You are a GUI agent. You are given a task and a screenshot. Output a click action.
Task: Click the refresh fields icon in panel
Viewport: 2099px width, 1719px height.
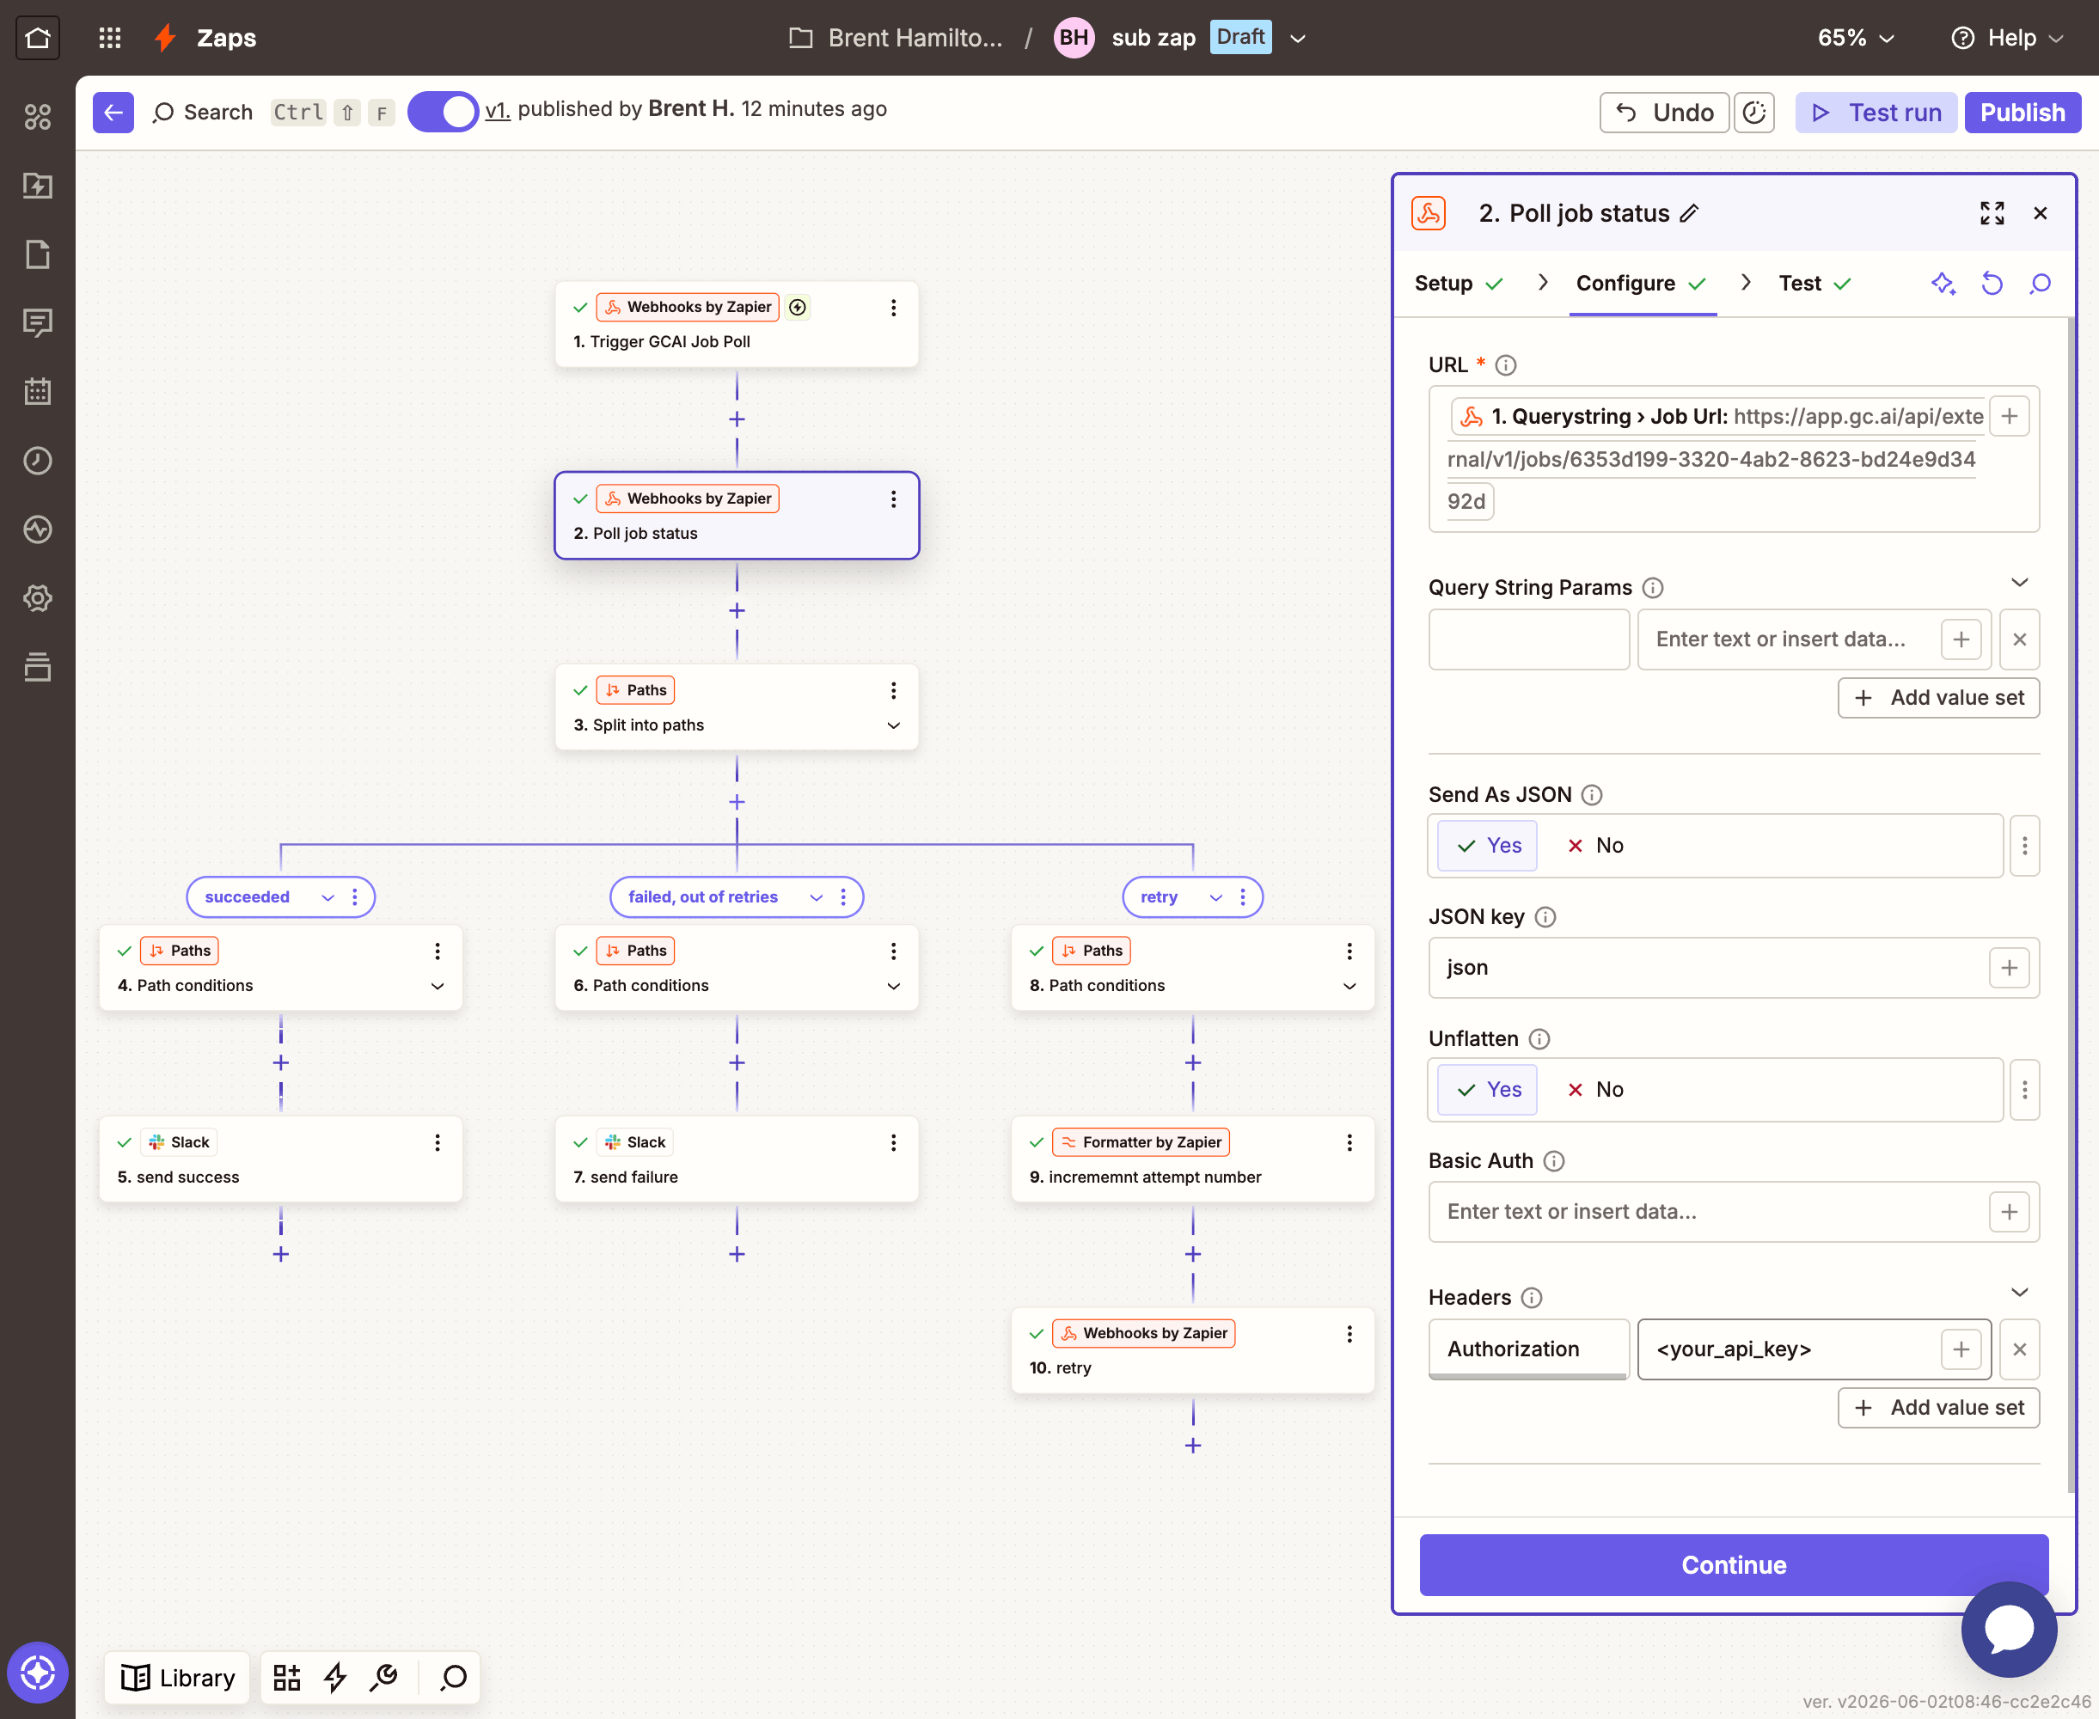click(1991, 283)
